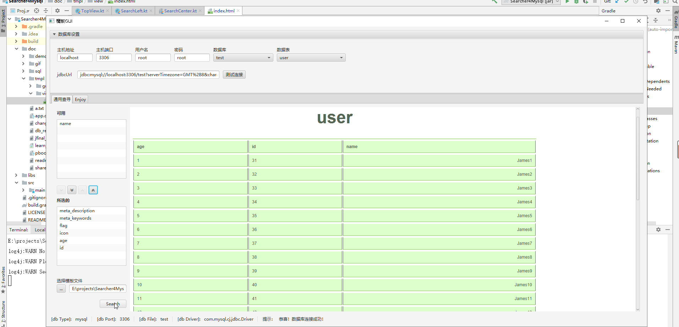Close the index.html editor tab
This screenshot has width=679, height=327.
[x=238, y=11]
